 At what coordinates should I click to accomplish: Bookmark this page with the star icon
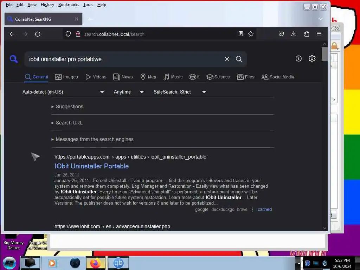tap(250, 34)
